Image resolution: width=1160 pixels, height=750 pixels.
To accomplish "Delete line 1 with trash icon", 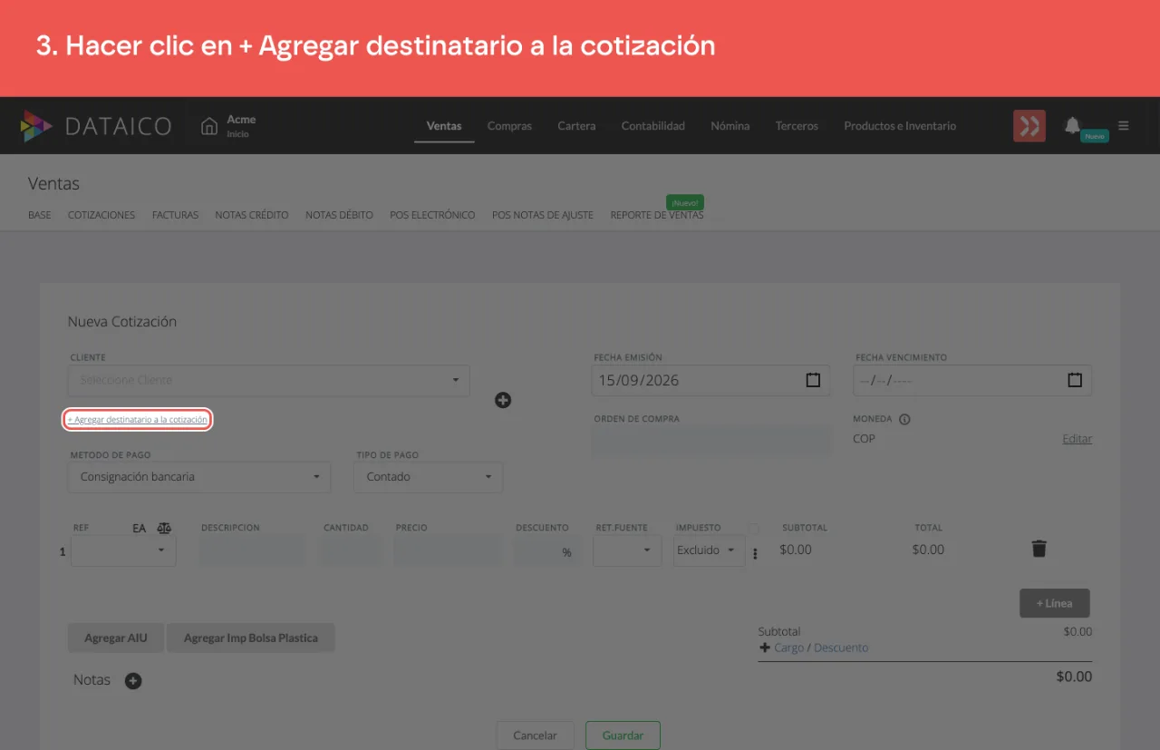I will click(x=1039, y=548).
